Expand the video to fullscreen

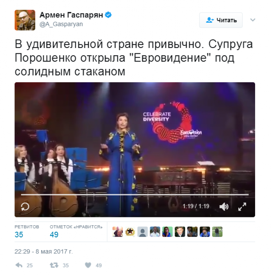[x=242, y=207]
